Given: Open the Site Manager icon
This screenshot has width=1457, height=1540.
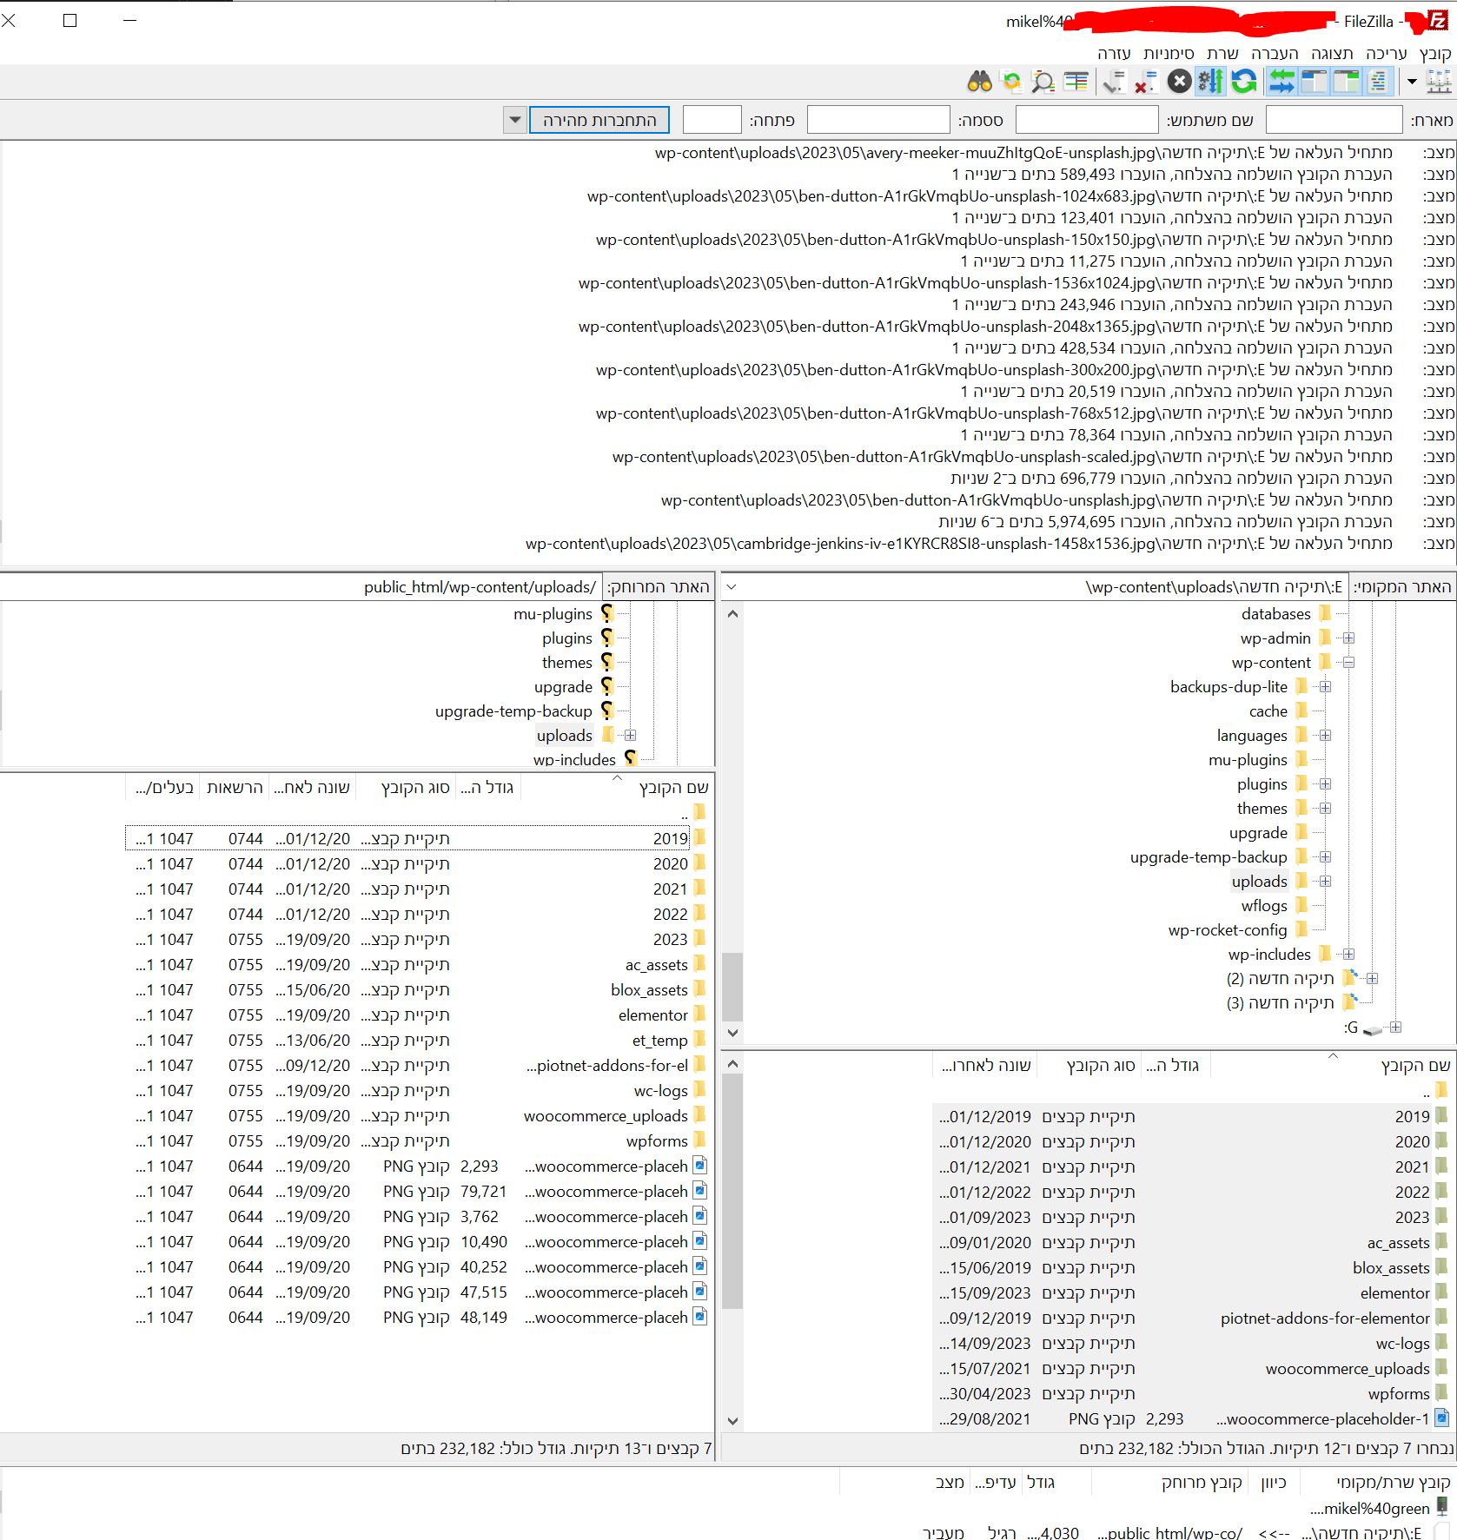Looking at the screenshot, I should tap(1439, 83).
